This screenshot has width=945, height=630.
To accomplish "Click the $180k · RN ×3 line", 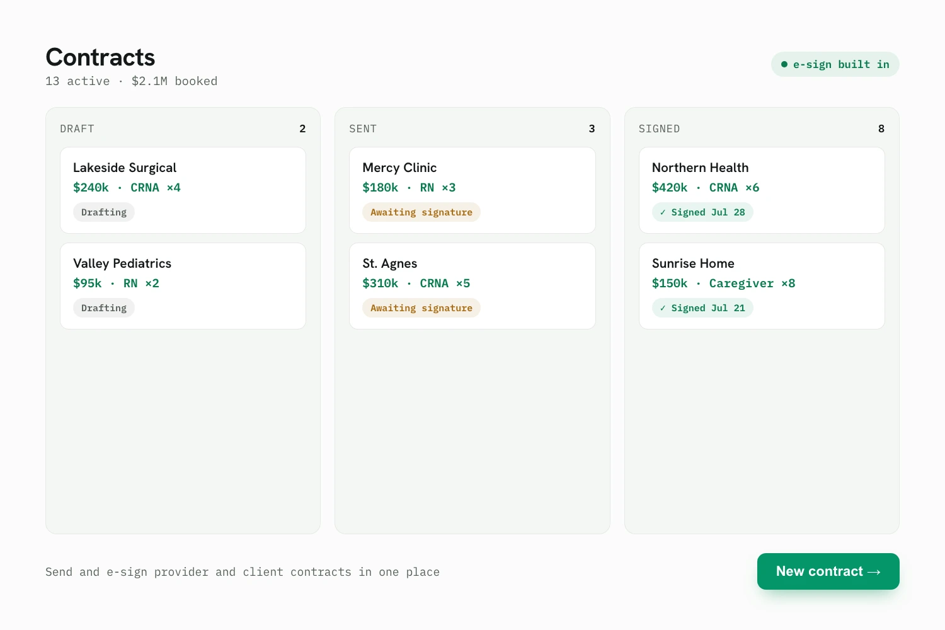I will [x=409, y=188].
